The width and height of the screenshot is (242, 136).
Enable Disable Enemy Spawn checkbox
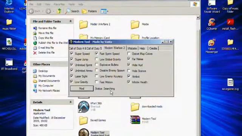[96, 71]
